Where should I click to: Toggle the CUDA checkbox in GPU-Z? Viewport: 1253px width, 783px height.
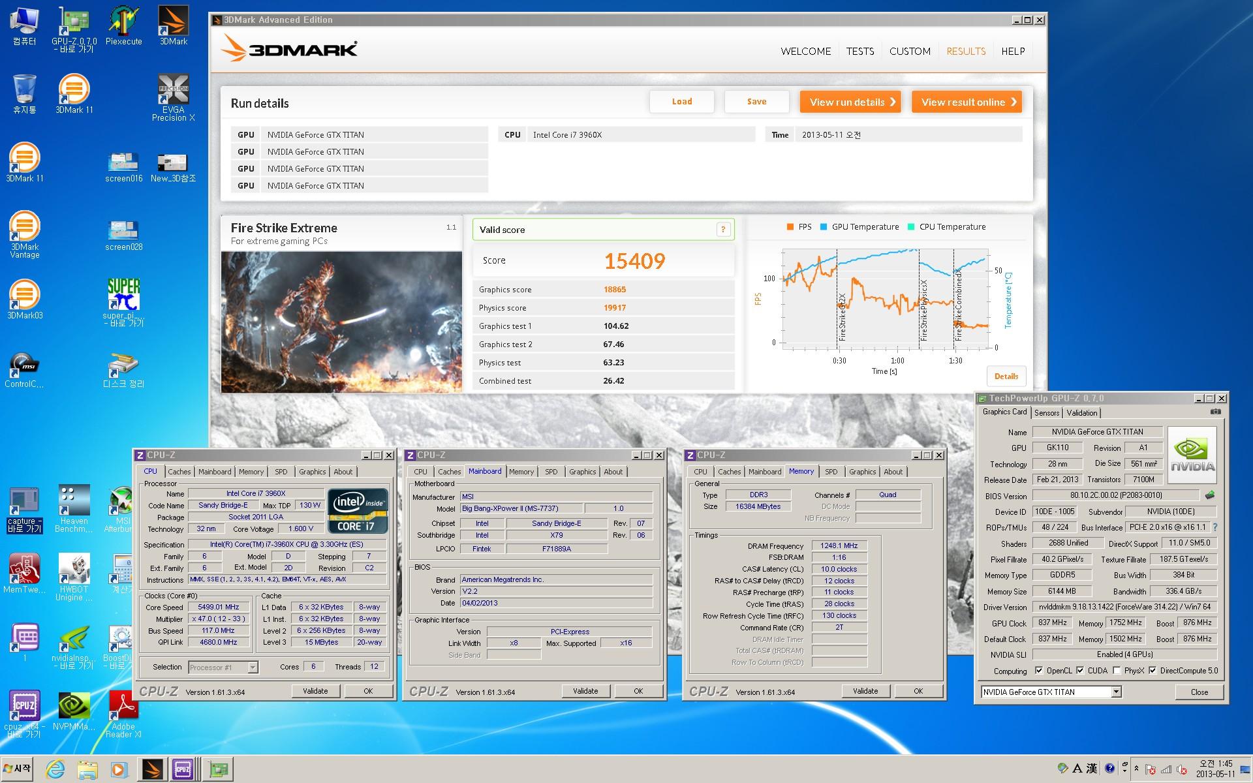(1080, 670)
